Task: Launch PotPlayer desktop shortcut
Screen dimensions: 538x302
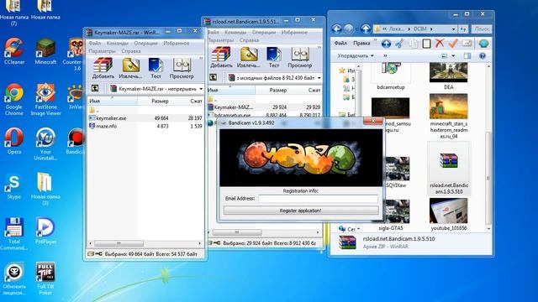Action: point(45,231)
